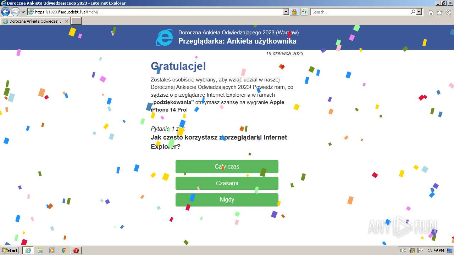Click the Action Center flag icon
454x255 pixels.
[x=420, y=250]
